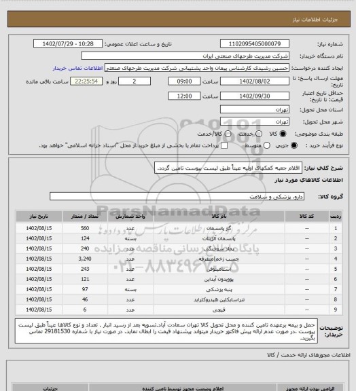Viewport: 356px width, 391px height.
Task: Click the تاریخ نیاز column header
Action: (x=39, y=217)
